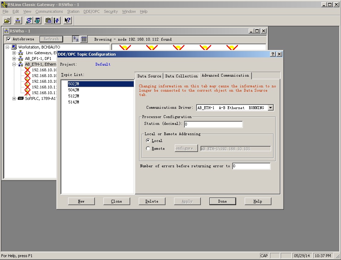Click the 05/29/14 date in status bar

coord(302,256)
